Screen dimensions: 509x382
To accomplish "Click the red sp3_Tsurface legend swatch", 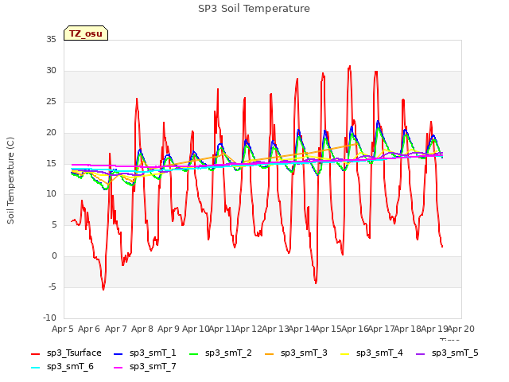I will pos(35,353).
